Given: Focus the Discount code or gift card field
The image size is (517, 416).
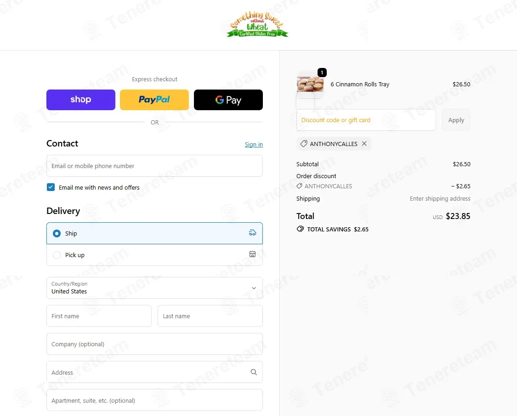Looking at the screenshot, I should tap(366, 120).
